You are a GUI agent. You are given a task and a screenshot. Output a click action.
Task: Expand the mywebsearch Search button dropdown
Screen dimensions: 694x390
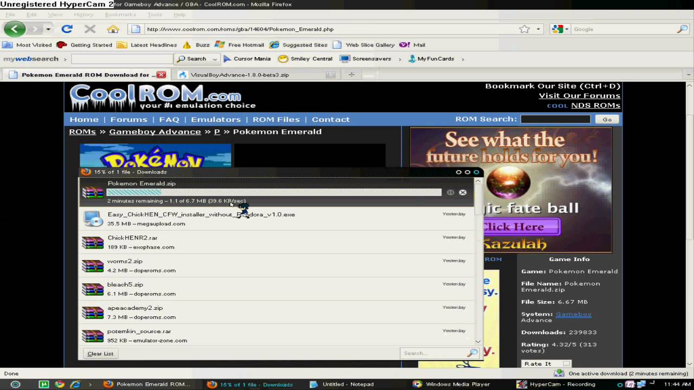coord(215,58)
